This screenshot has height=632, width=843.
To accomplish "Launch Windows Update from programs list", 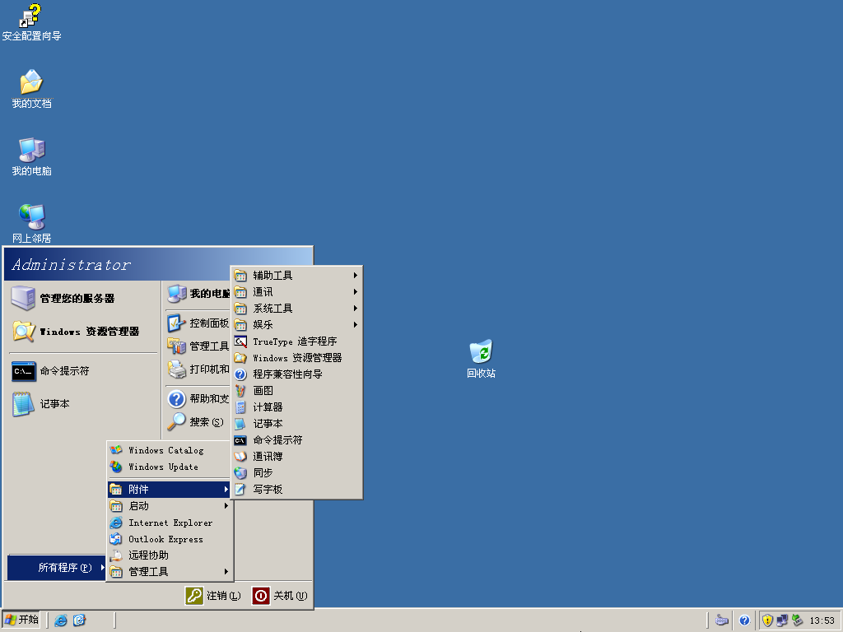I will pos(170,467).
